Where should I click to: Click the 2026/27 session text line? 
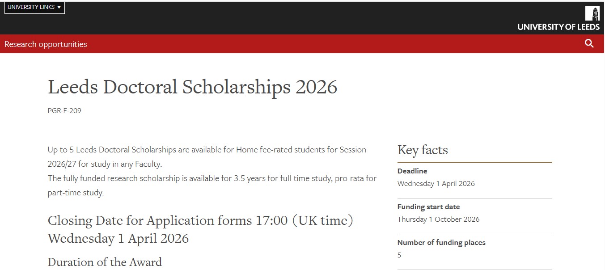pos(105,164)
